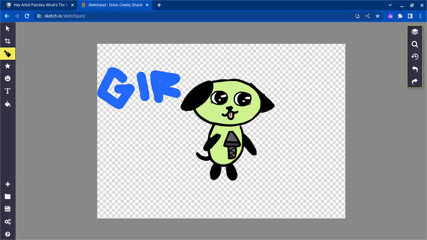Screen dimensions: 427x240
Task: Open the Layers panel icon
Action: click(415, 32)
